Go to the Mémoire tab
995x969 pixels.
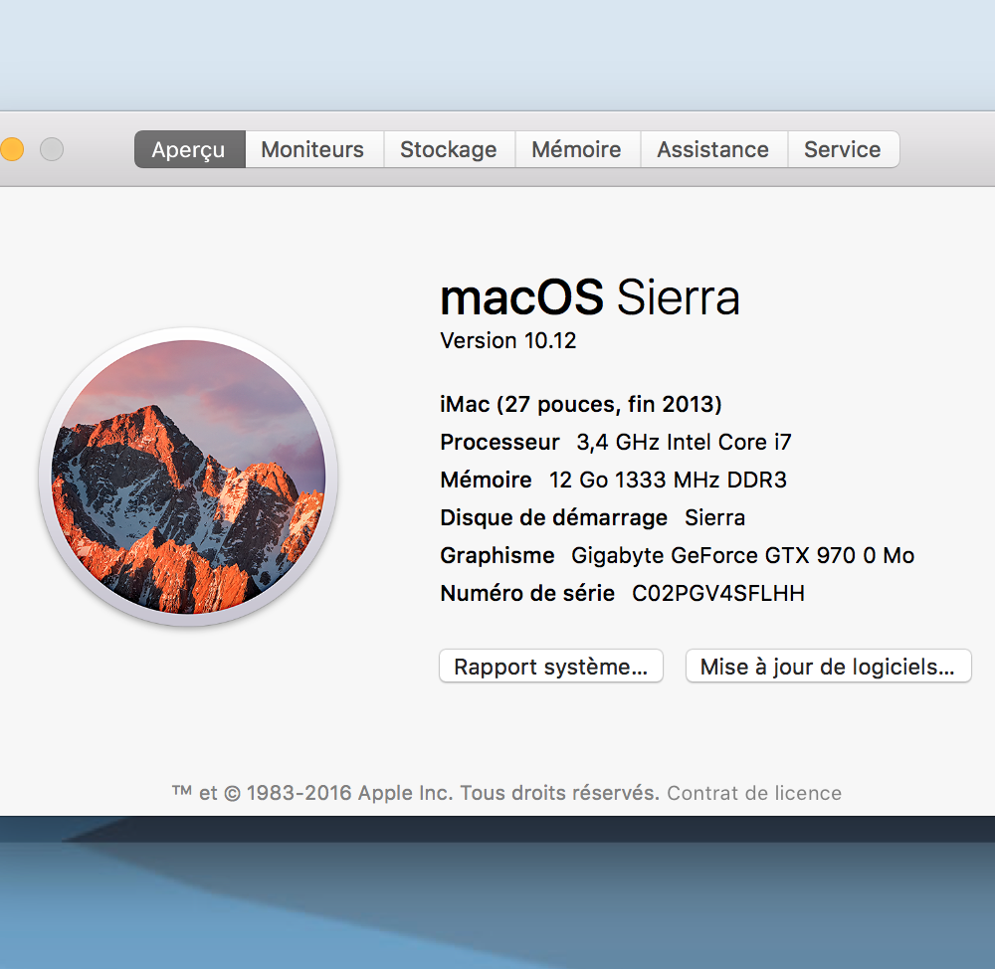[577, 150]
